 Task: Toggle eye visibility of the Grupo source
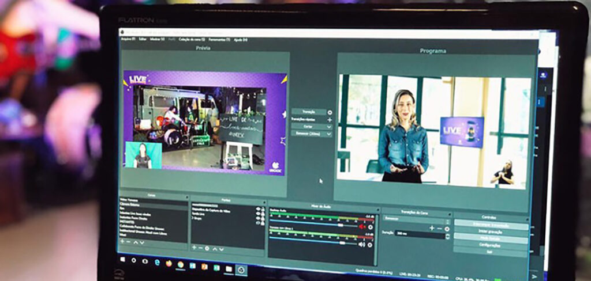point(258,223)
